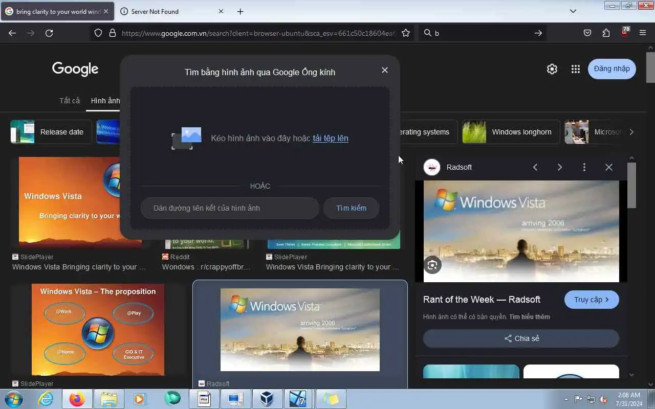Close the "bring clarity to your world" tab
Image resolution: width=655 pixels, height=409 pixels.
[x=106, y=11]
